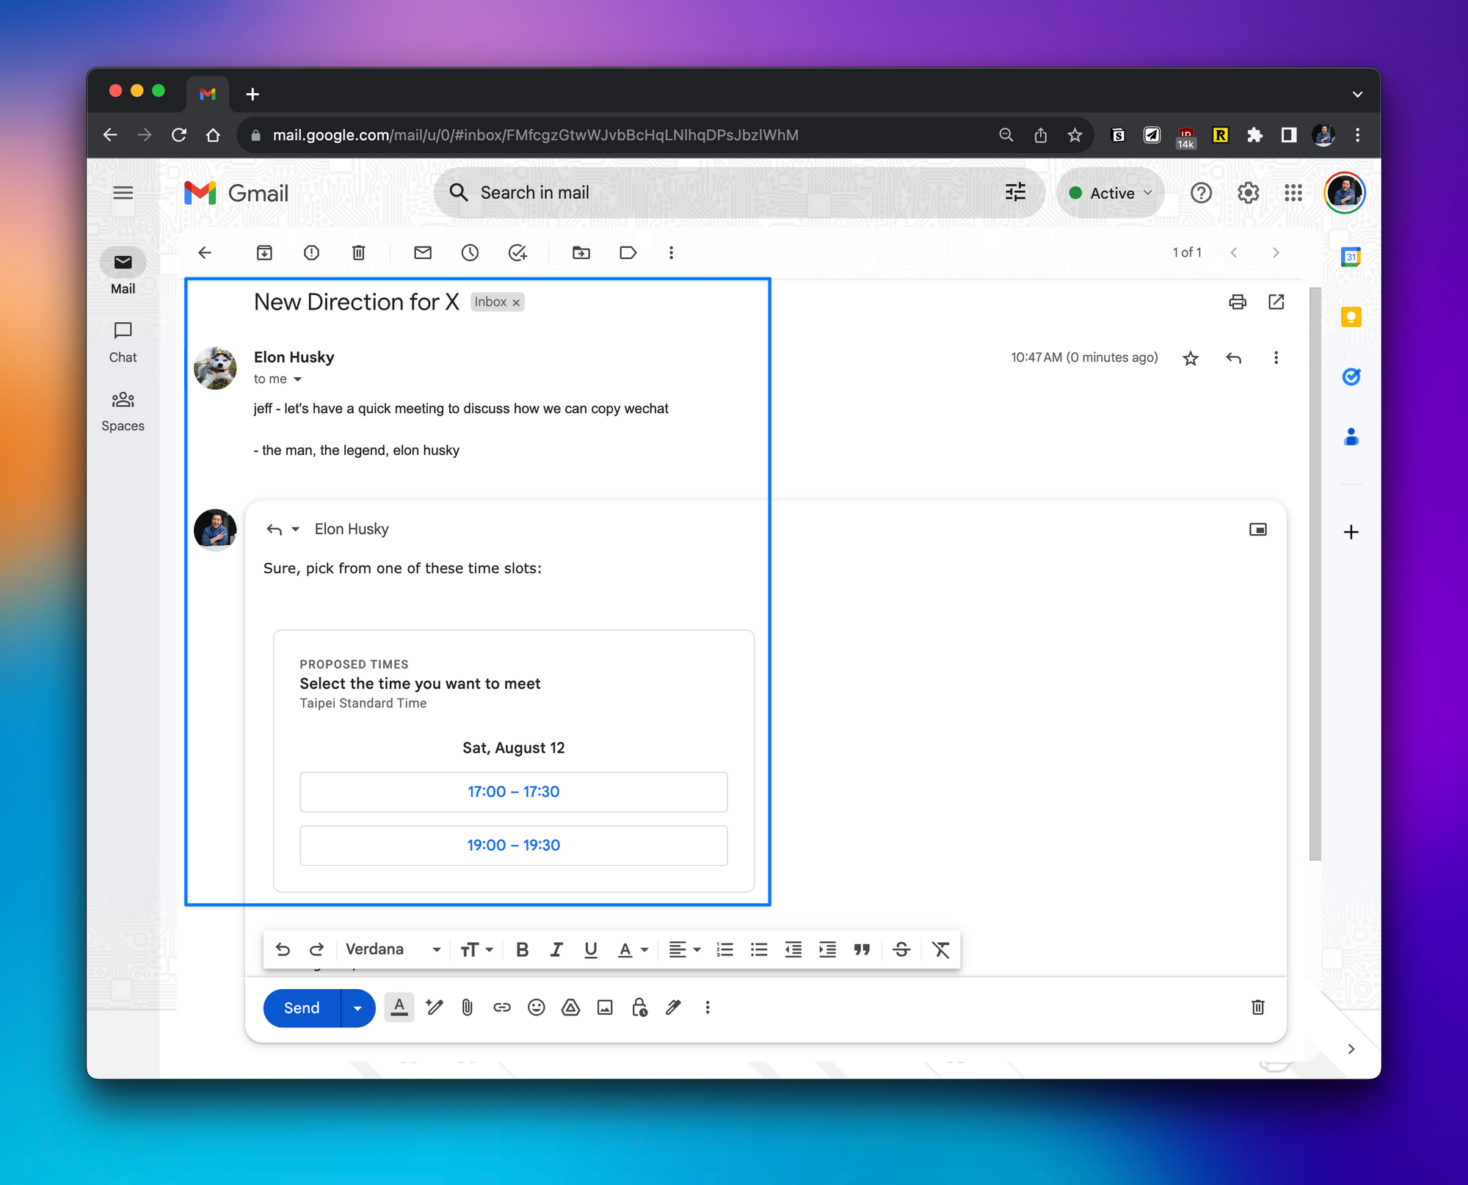Toggle the main menu hamburger
The image size is (1468, 1185).
[123, 193]
